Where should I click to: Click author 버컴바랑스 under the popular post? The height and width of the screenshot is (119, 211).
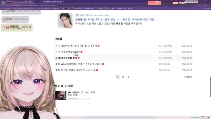pyautogui.click(x=73, y=99)
